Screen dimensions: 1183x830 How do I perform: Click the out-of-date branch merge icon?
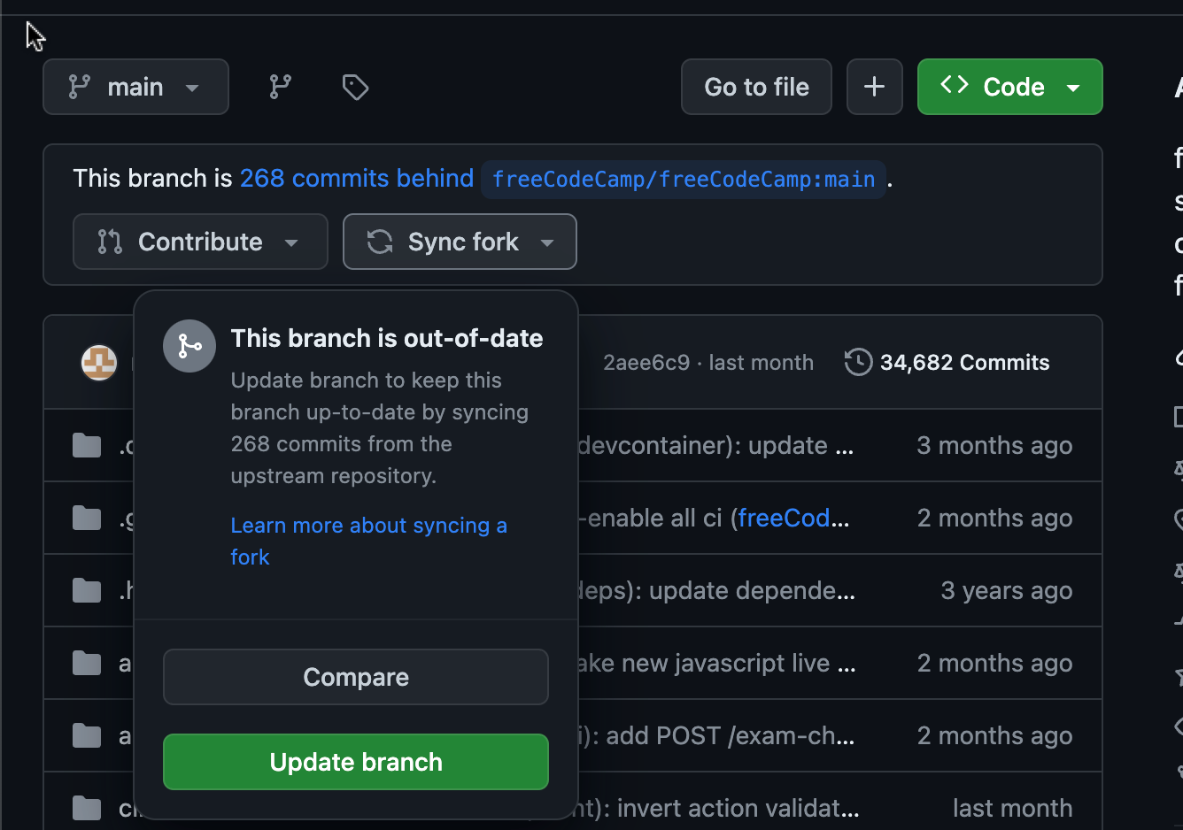click(x=189, y=346)
